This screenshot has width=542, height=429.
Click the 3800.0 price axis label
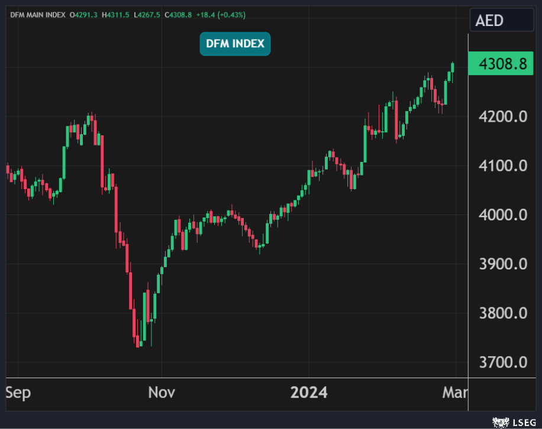tap(502, 313)
